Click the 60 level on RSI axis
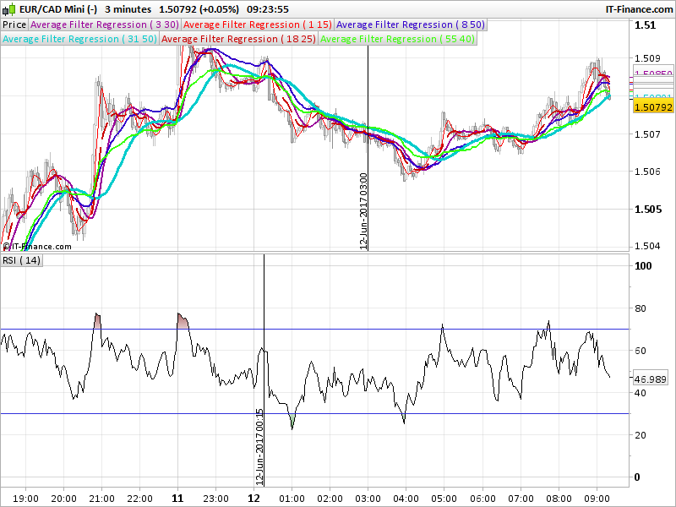The image size is (676, 507). pos(641,351)
